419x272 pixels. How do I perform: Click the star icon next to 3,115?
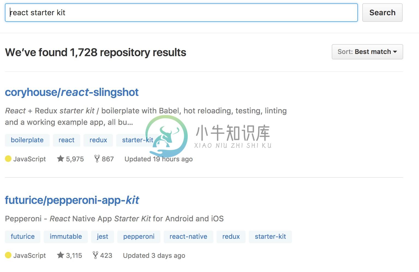coord(61,255)
